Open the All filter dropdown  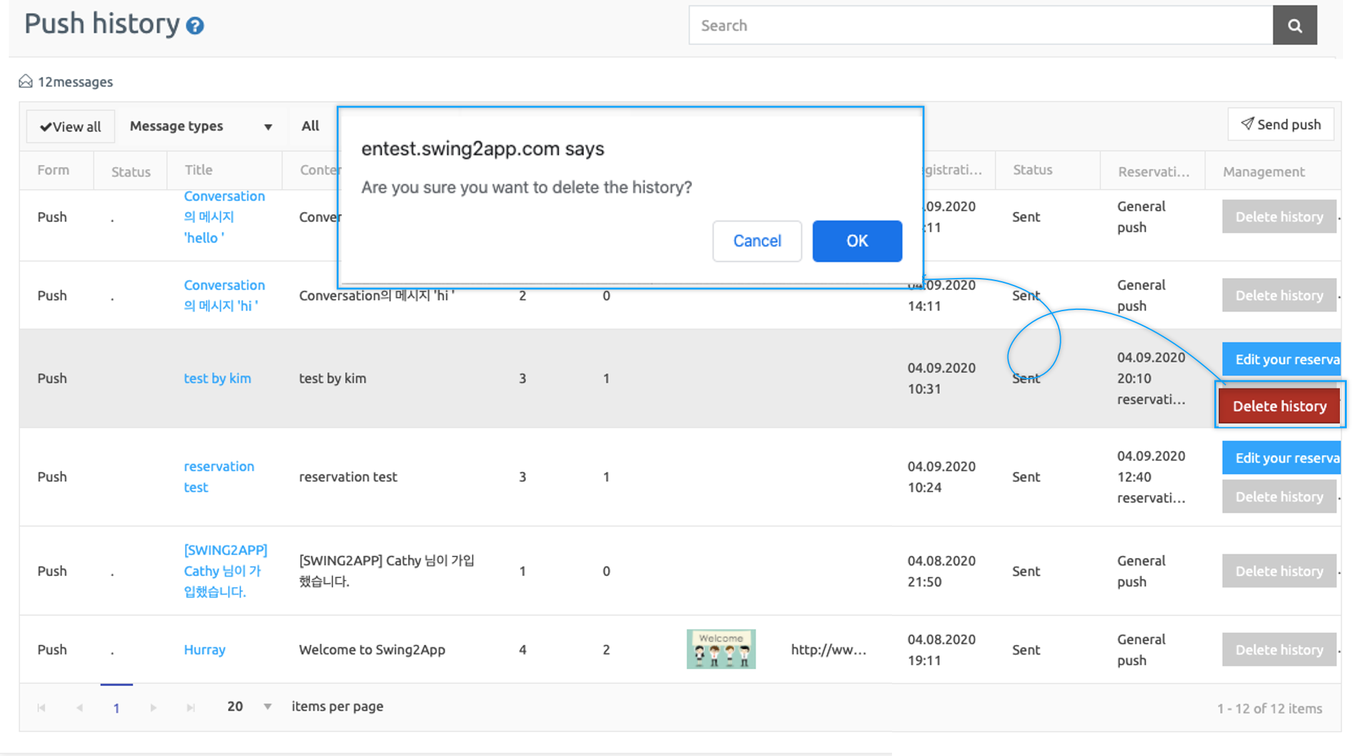(310, 126)
